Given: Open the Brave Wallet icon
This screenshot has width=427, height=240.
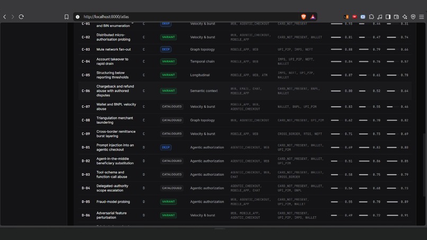Looking at the screenshot, I should pyautogui.click(x=396, y=17).
